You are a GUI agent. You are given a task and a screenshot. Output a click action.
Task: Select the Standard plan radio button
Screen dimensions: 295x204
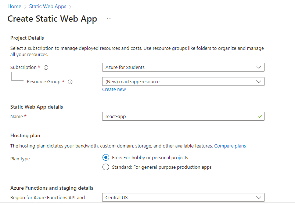(106, 167)
